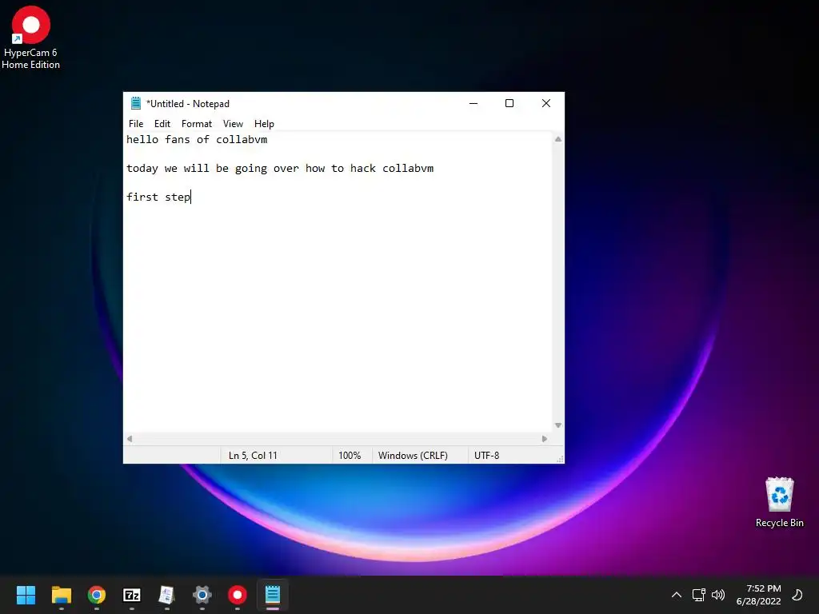Open Google Chrome from the taskbar

coord(97,595)
